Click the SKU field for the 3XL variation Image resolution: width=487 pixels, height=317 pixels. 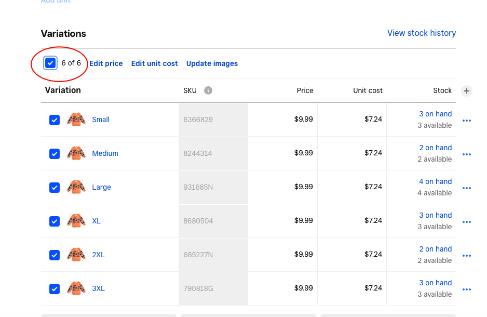coord(213,288)
